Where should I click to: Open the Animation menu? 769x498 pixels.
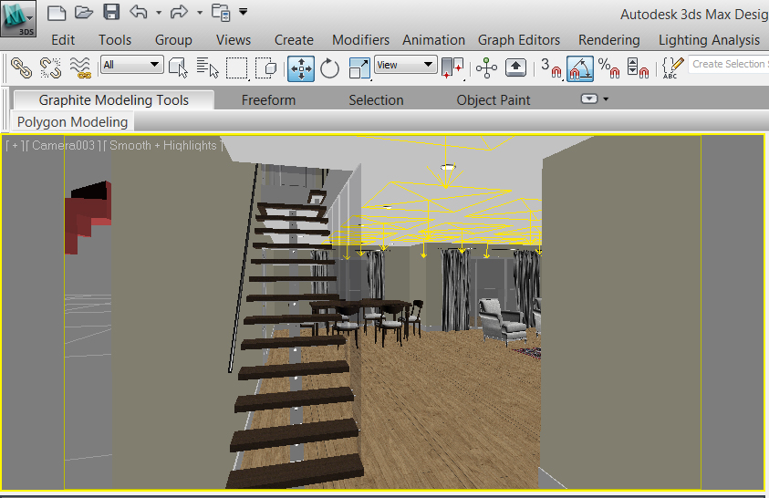pos(433,40)
